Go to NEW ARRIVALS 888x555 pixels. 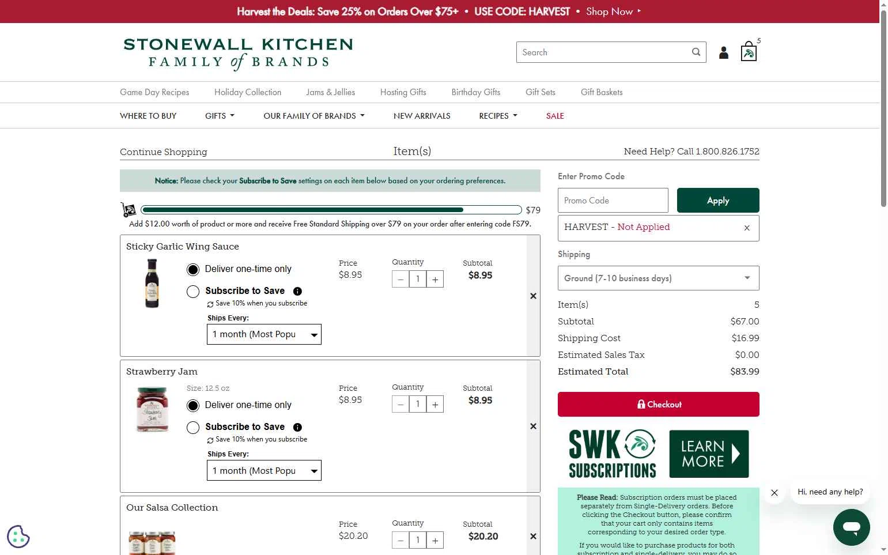(422, 116)
